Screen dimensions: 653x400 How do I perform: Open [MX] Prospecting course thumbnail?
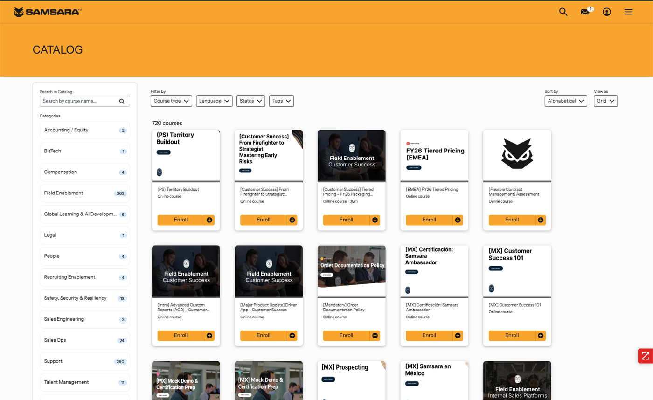coord(352,380)
